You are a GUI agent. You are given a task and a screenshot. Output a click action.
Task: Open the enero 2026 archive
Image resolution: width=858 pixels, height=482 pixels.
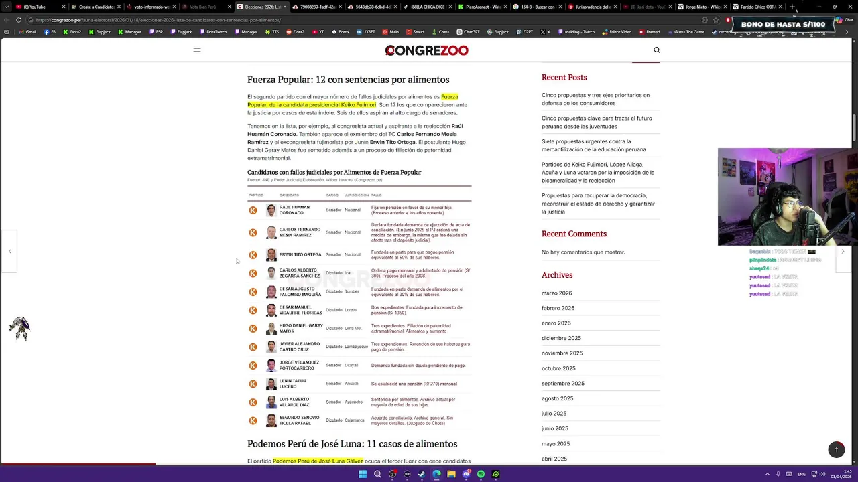556,323
